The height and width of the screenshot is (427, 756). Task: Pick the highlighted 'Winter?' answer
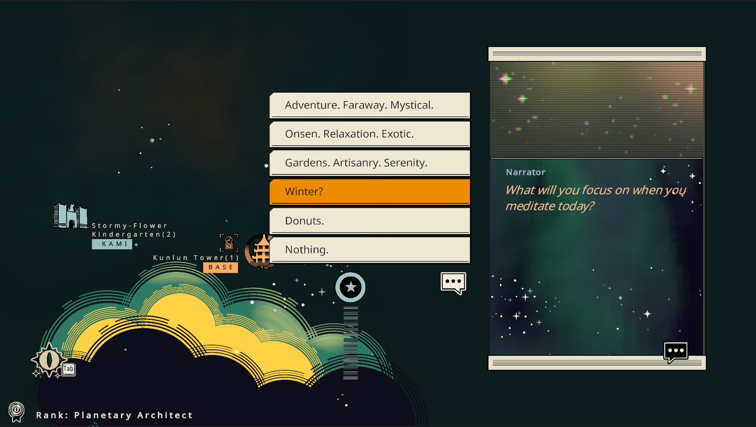tap(370, 192)
